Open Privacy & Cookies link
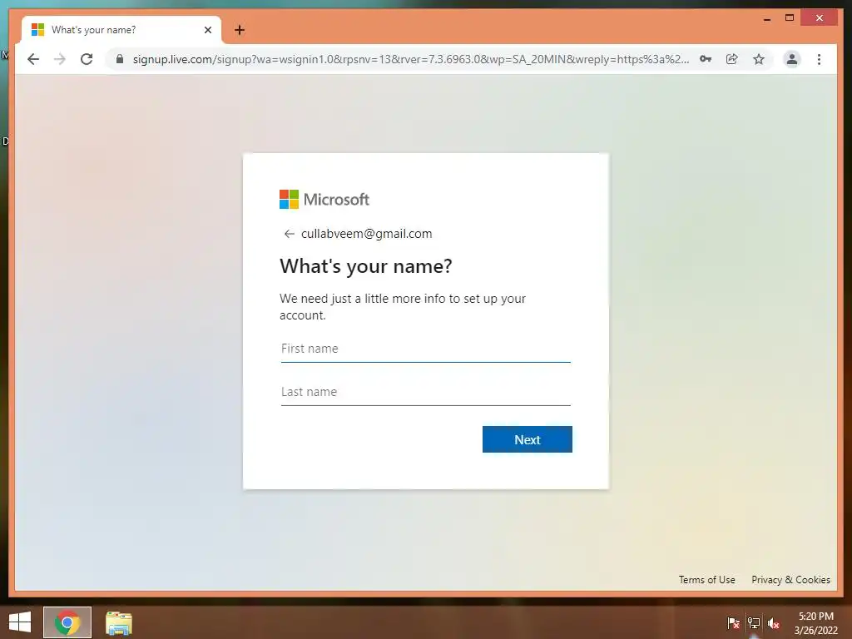Viewport: 852px width, 639px height. [x=790, y=580]
